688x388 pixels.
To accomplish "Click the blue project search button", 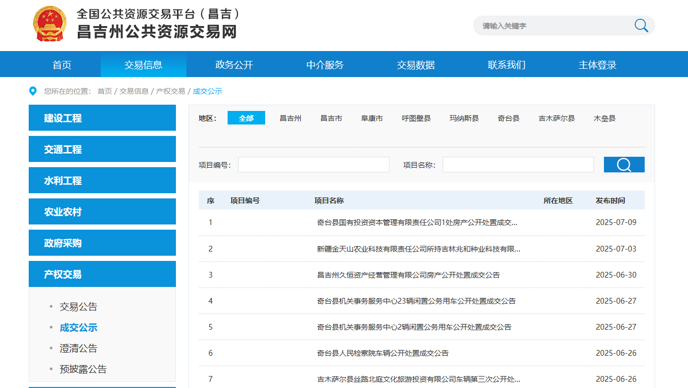I will click(624, 165).
